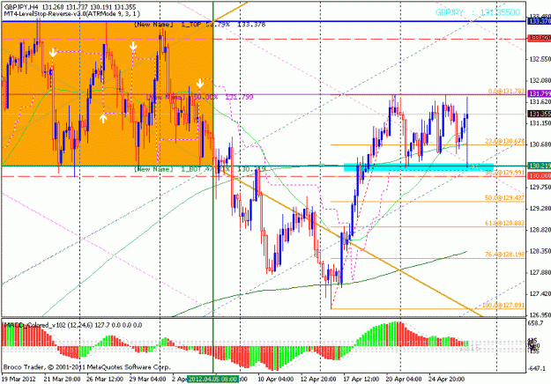Click the 21 Mar 20:00 date label
Screen dimensions: 551x384
pos(62,379)
